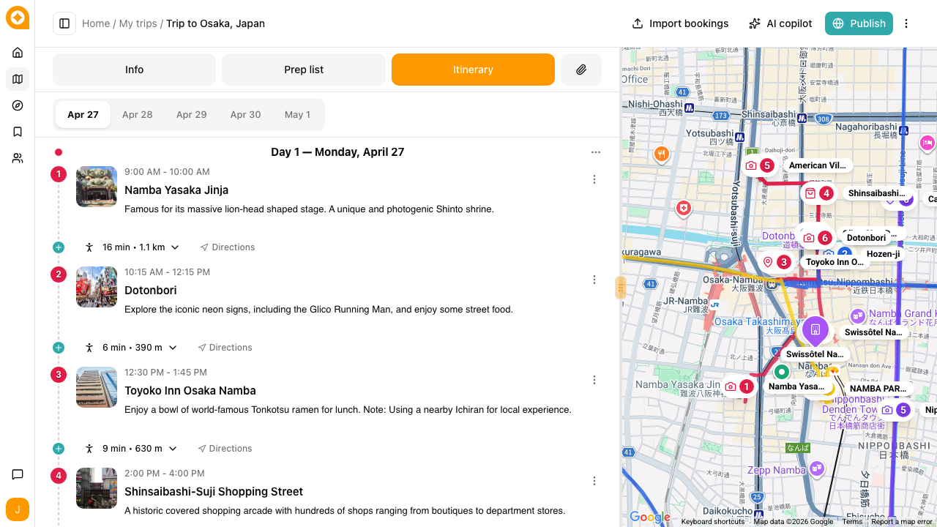Click the user avatar J

click(x=18, y=509)
